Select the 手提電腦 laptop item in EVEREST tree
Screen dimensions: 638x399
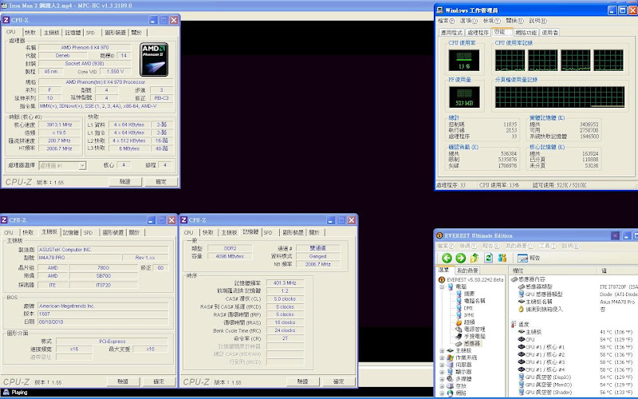pyautogui.click(x=470, y=336)
